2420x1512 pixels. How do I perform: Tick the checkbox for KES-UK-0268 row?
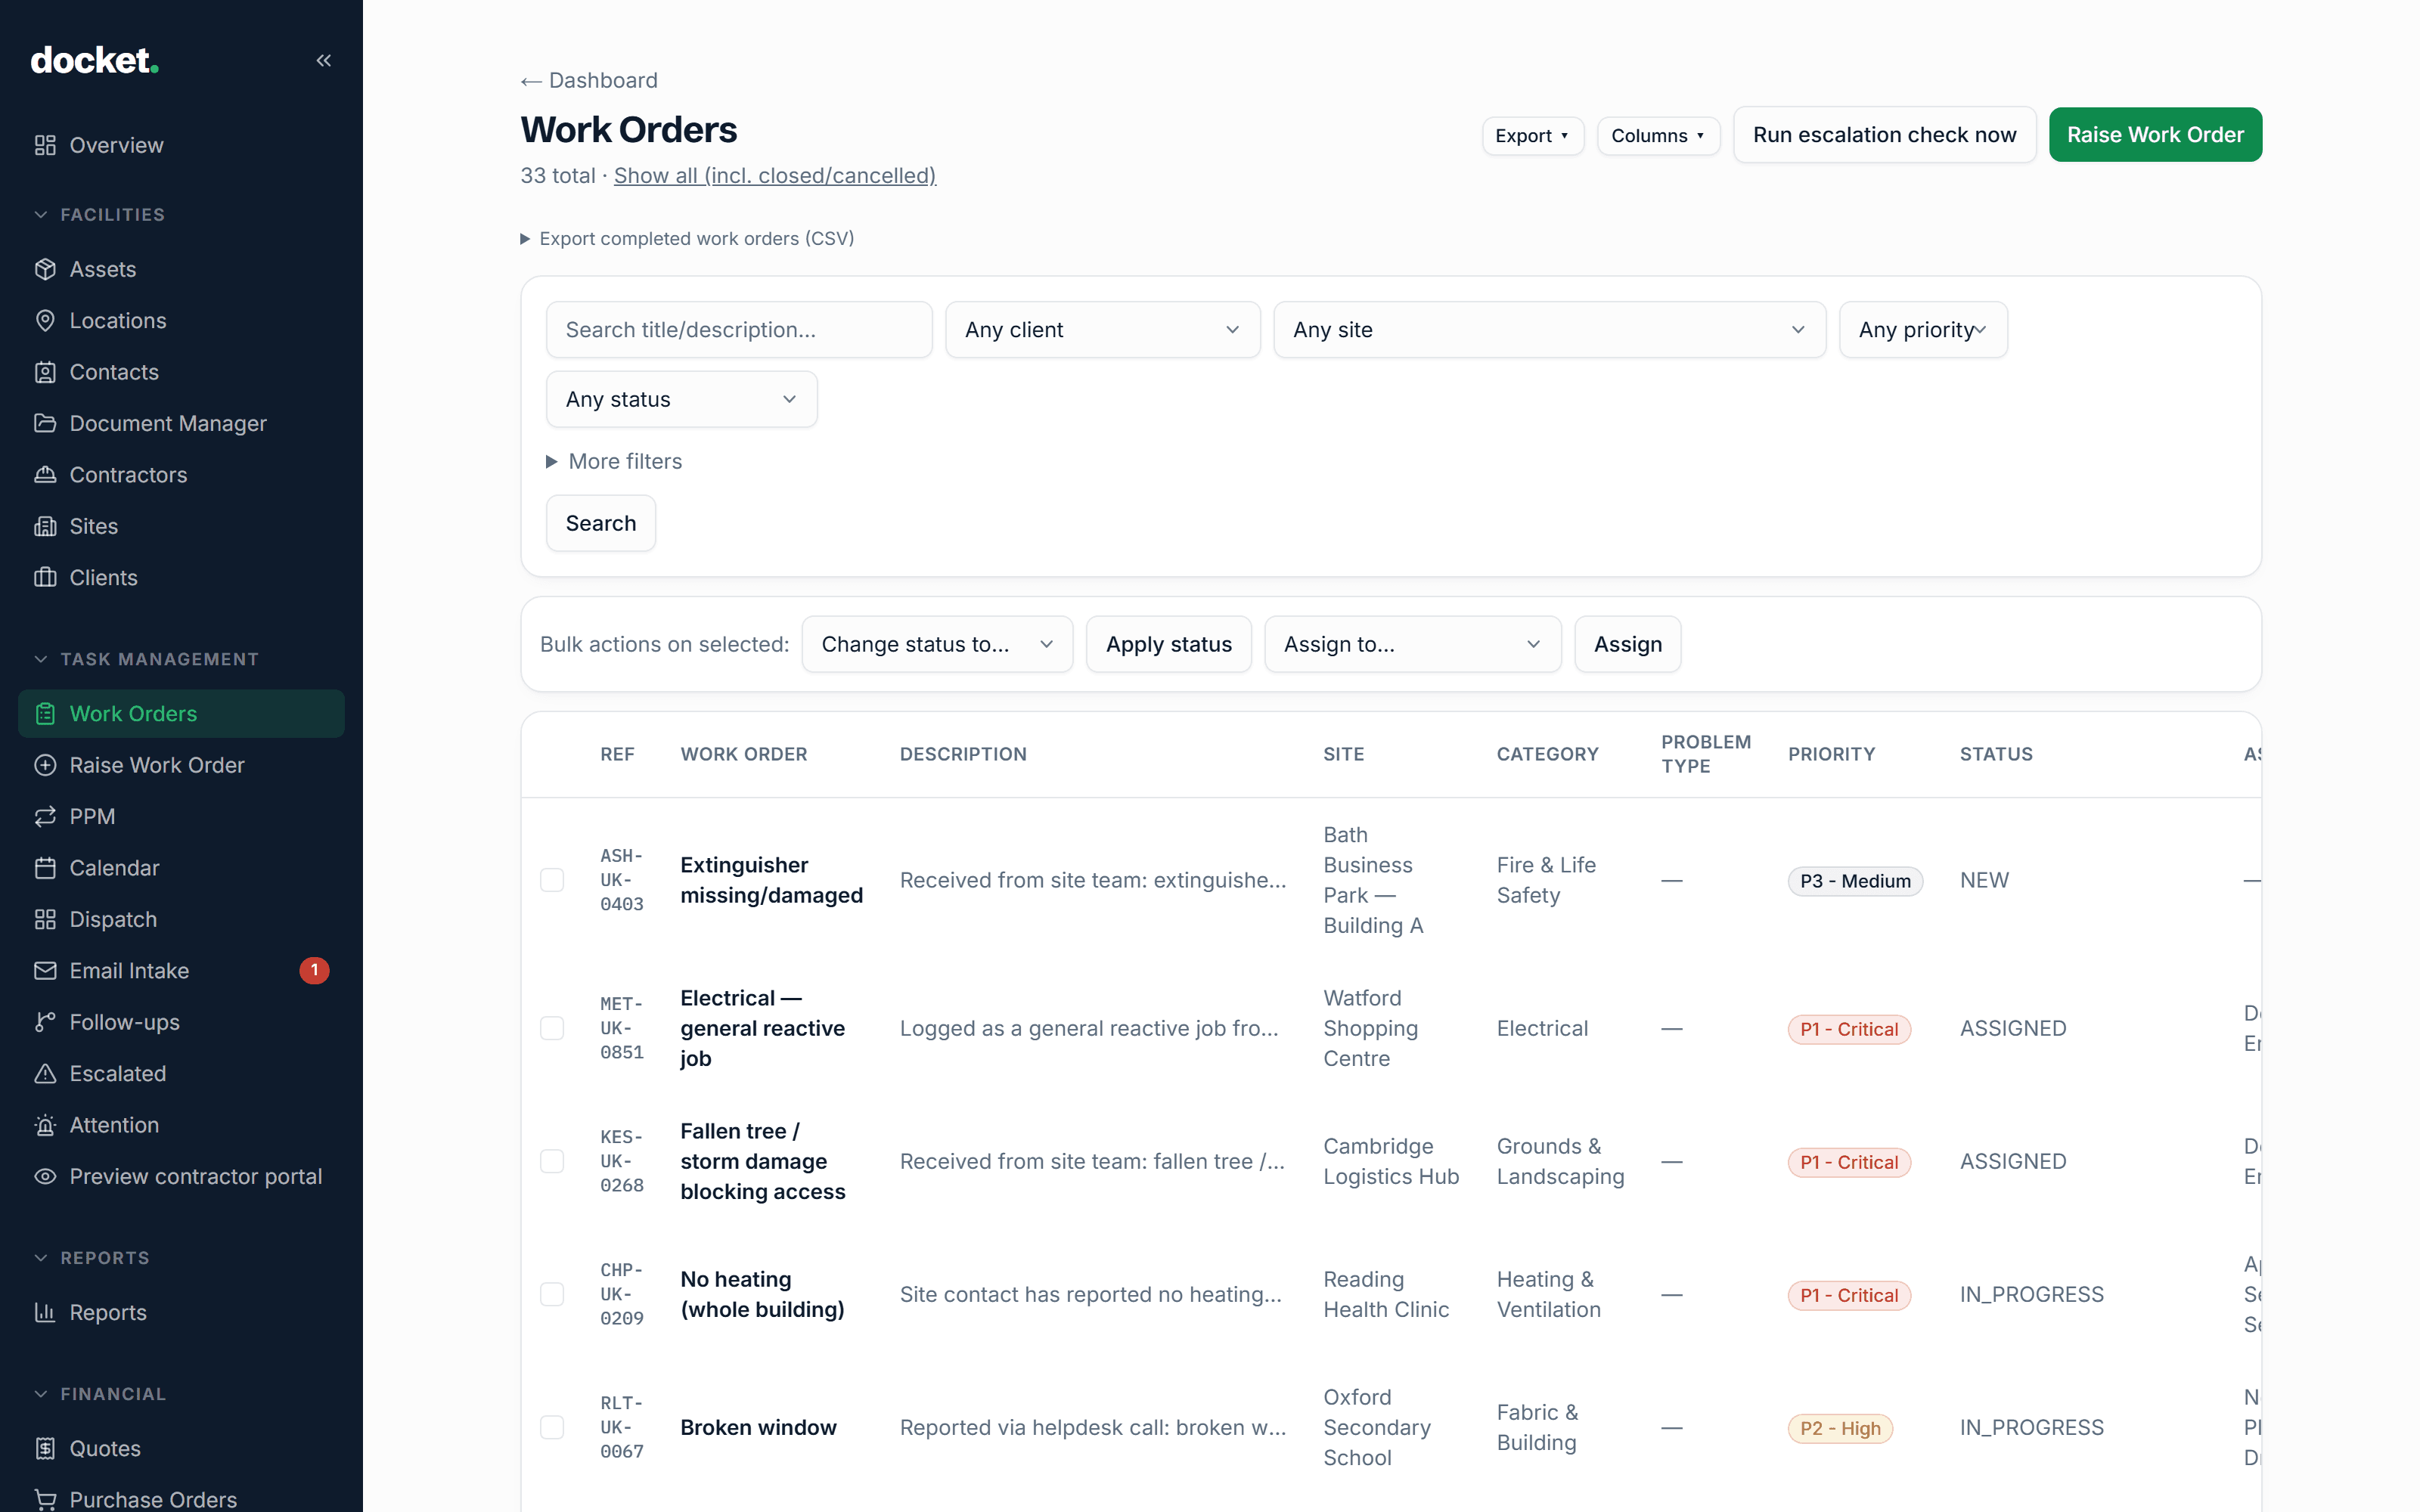coord(552,1161)
